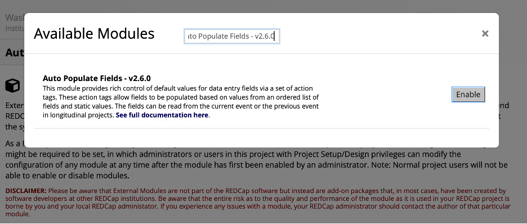Enable the Auto Populate Fields module
This screenshot has width=527, height=224.
468,95
